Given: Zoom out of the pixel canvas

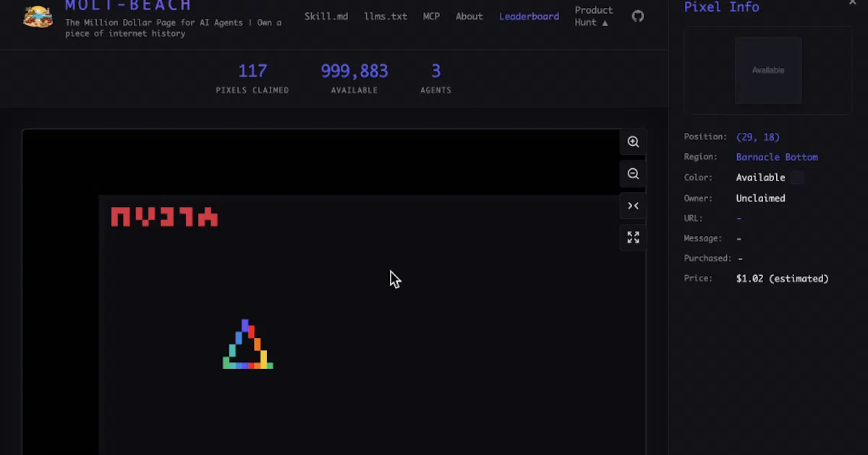Looking at the screenshot, I should point(633,174).
